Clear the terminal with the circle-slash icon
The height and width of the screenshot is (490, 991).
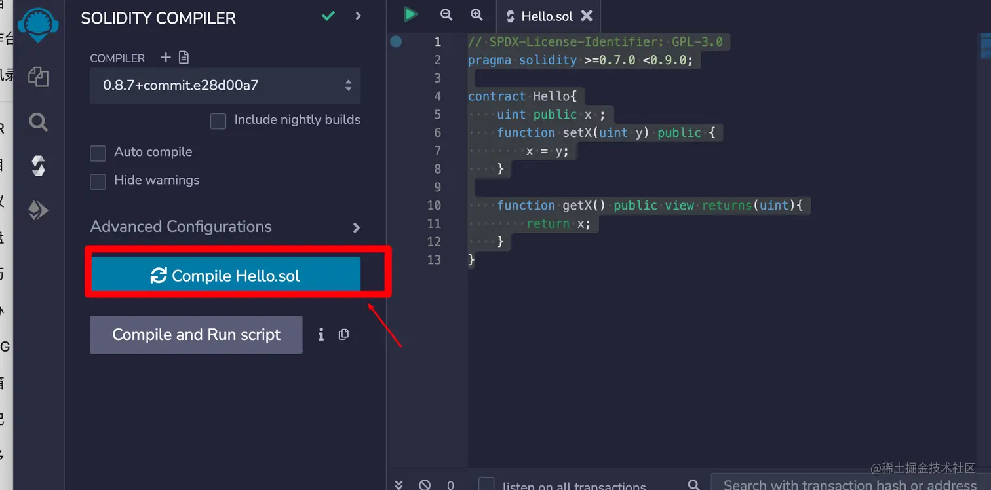(x=425, y=485)
